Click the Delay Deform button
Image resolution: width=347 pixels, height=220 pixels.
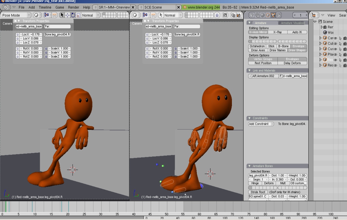[292, 63]
